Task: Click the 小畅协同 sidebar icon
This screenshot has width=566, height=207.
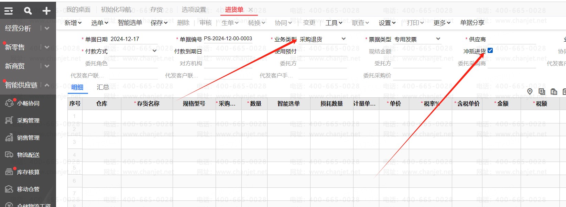Action: [9, 103]
